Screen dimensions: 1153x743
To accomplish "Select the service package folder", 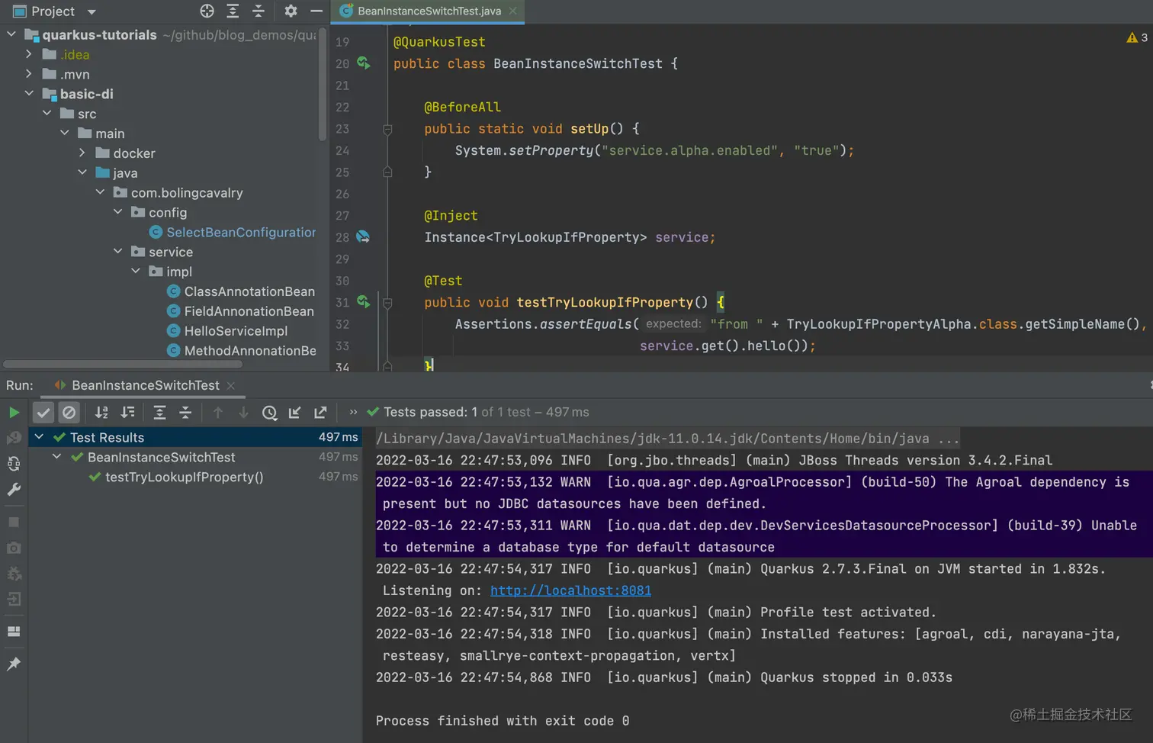I will pyautogui.click(x=162, y=252).
